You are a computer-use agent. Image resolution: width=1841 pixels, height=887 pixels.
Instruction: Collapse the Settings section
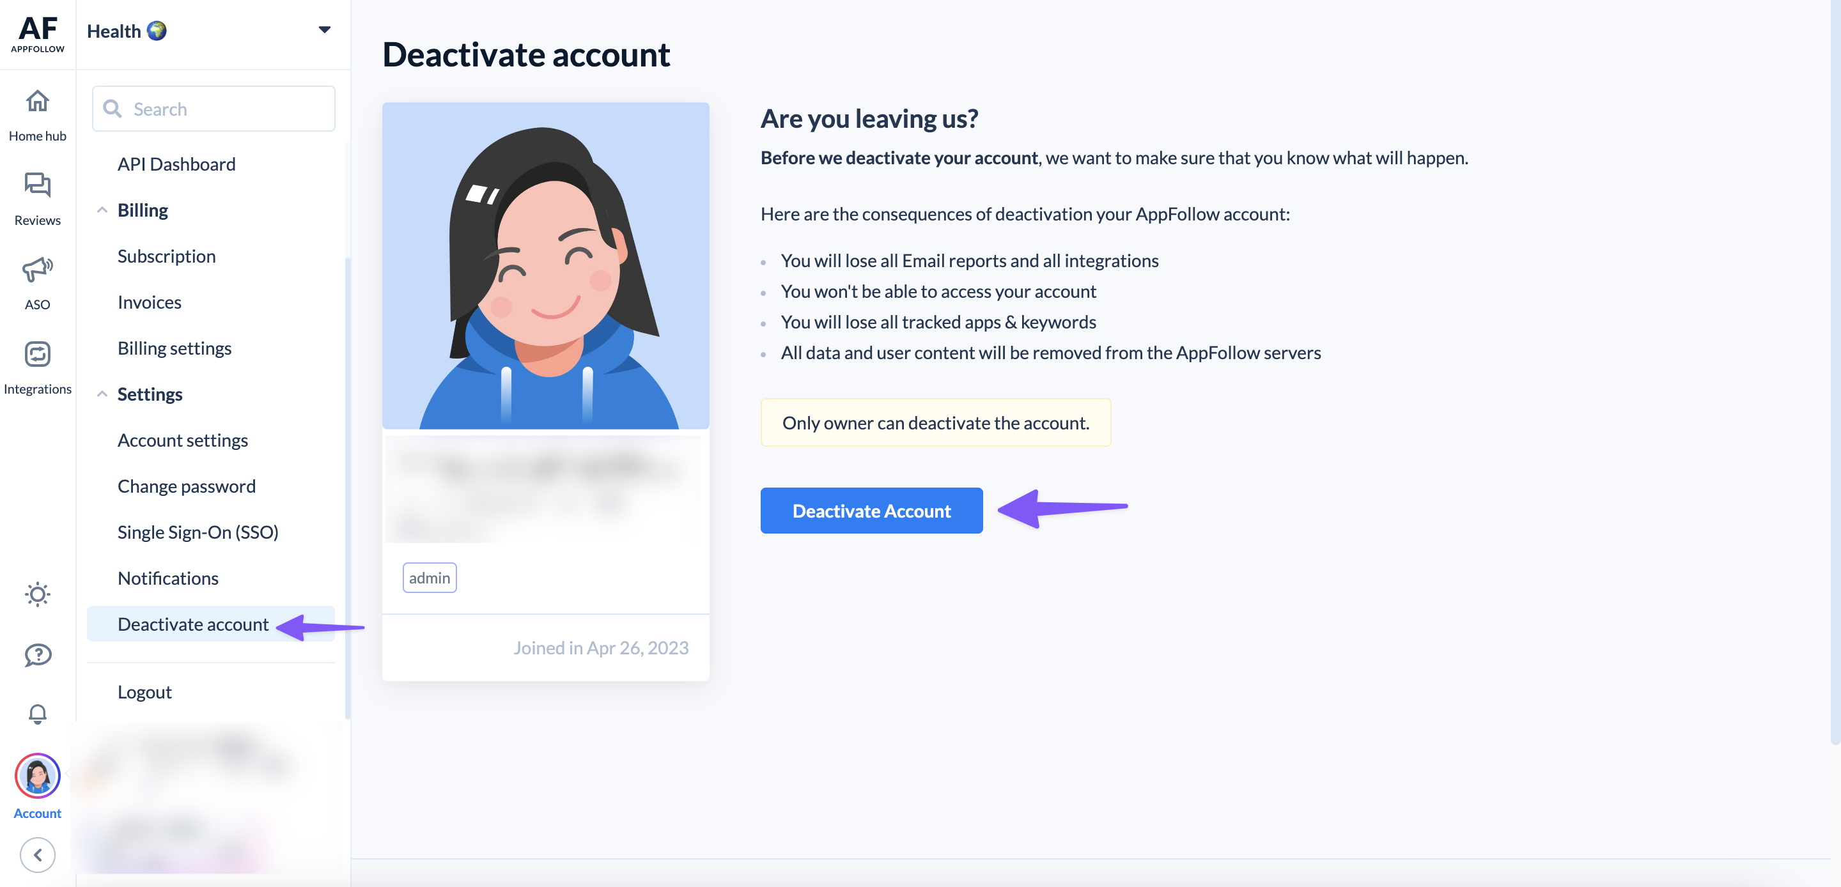[102, 394]
